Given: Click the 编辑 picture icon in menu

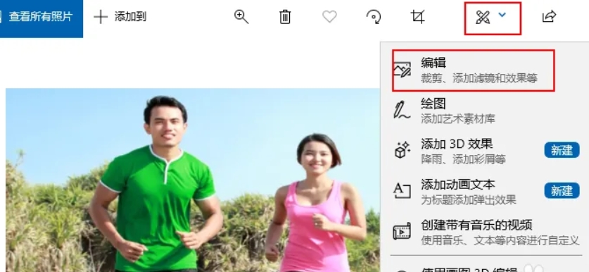Looking at the screenshot, I should coord(402,70).
